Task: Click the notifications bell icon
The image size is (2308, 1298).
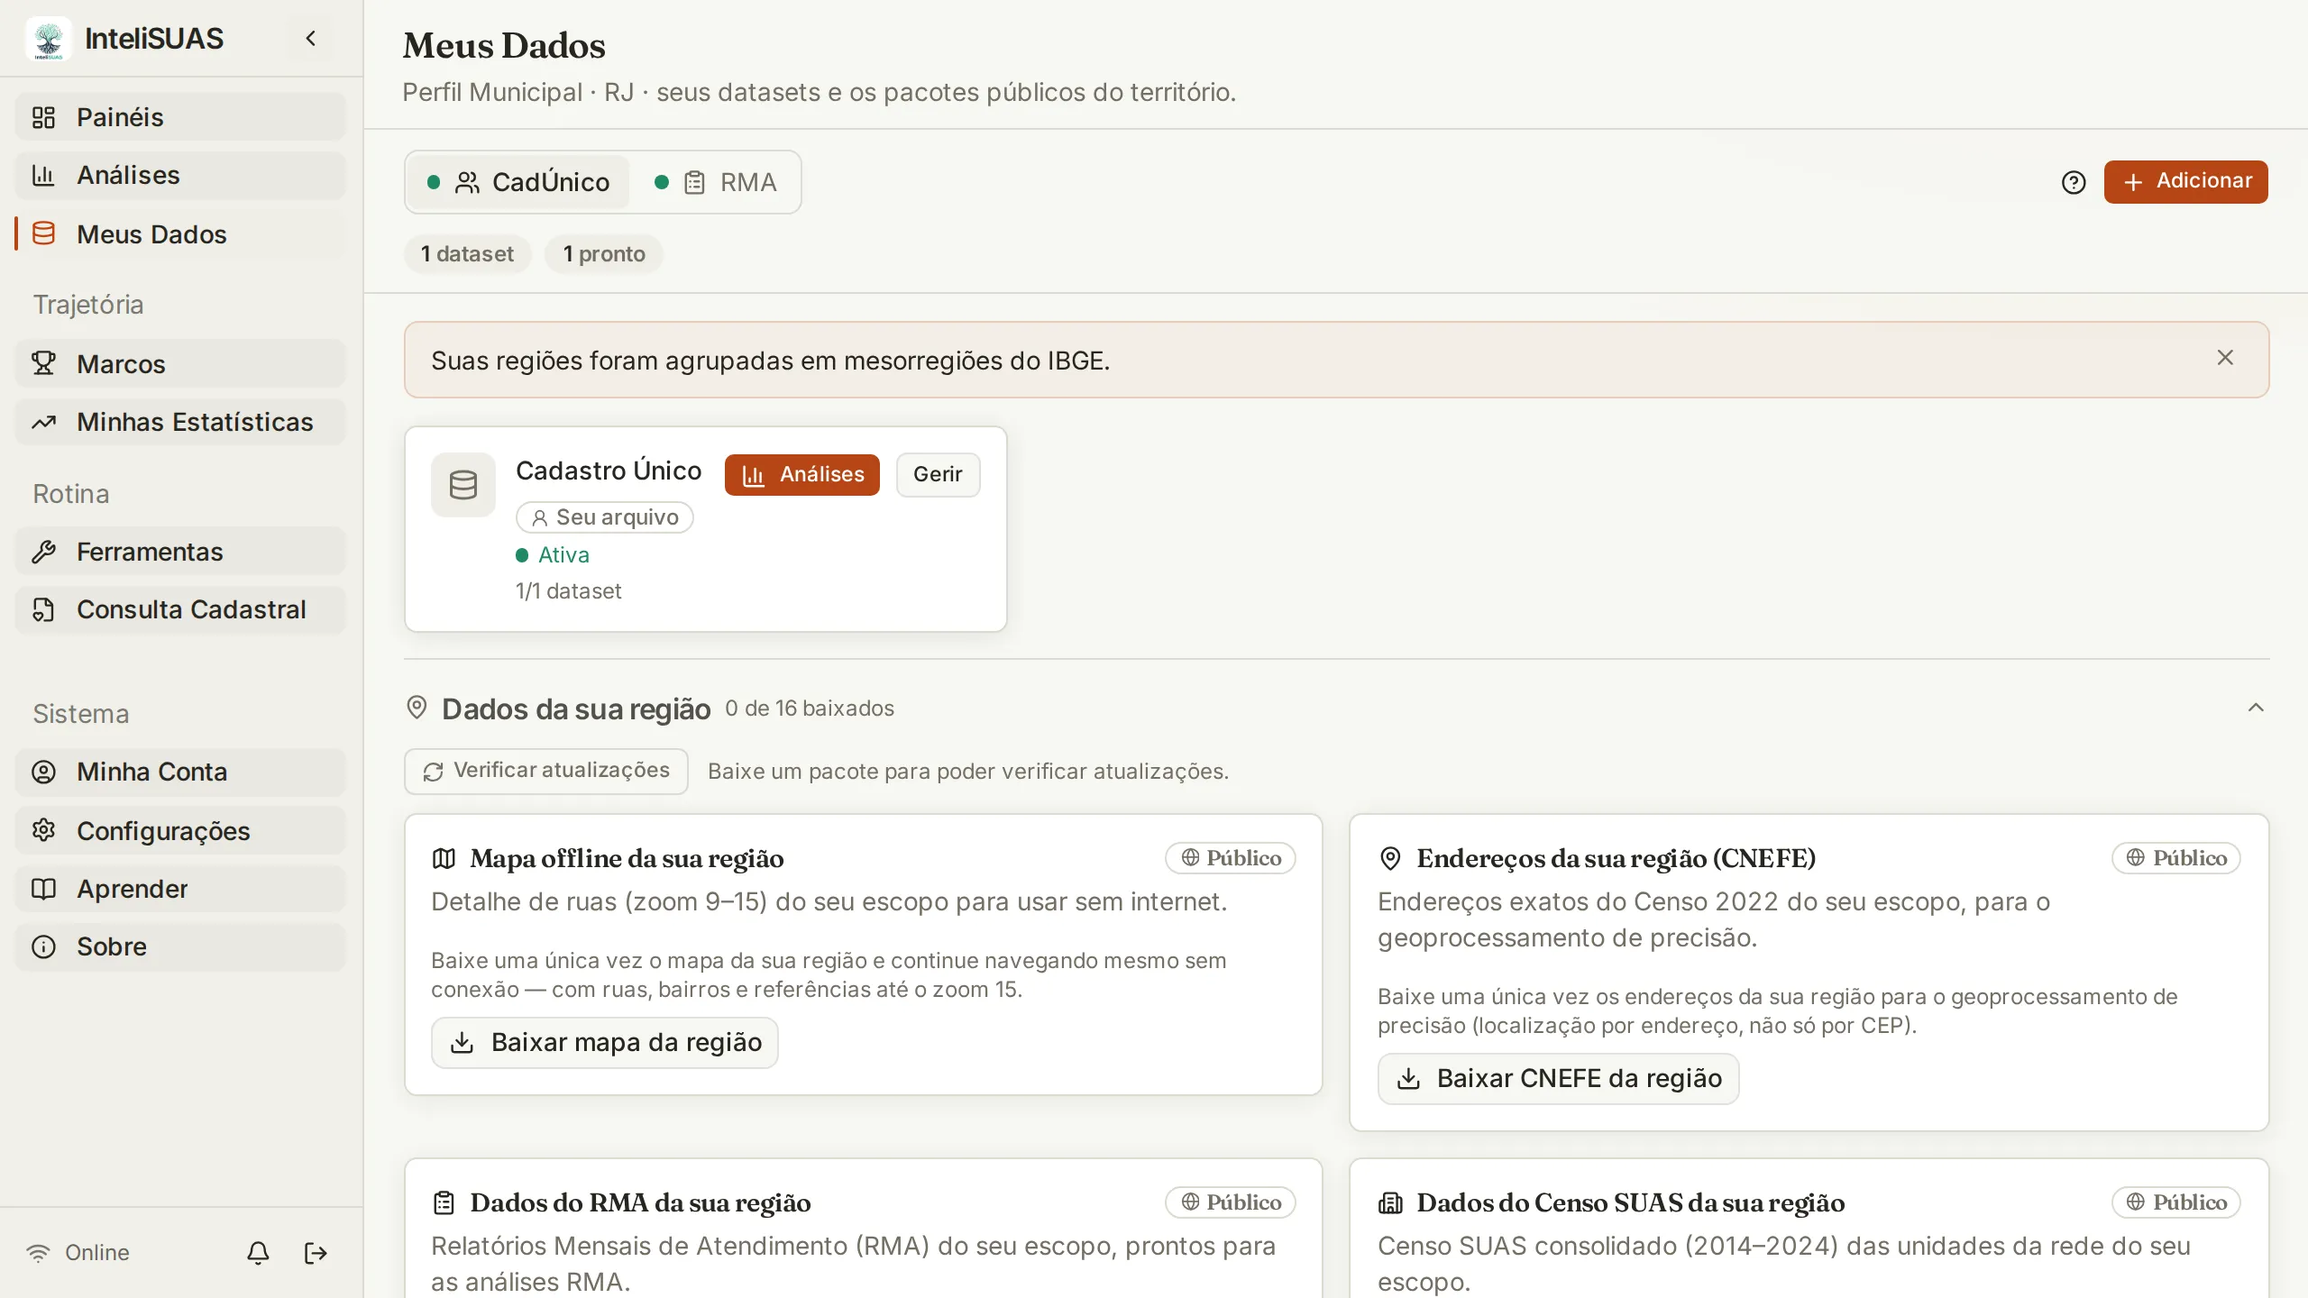Action: [x=258, y=1253]
